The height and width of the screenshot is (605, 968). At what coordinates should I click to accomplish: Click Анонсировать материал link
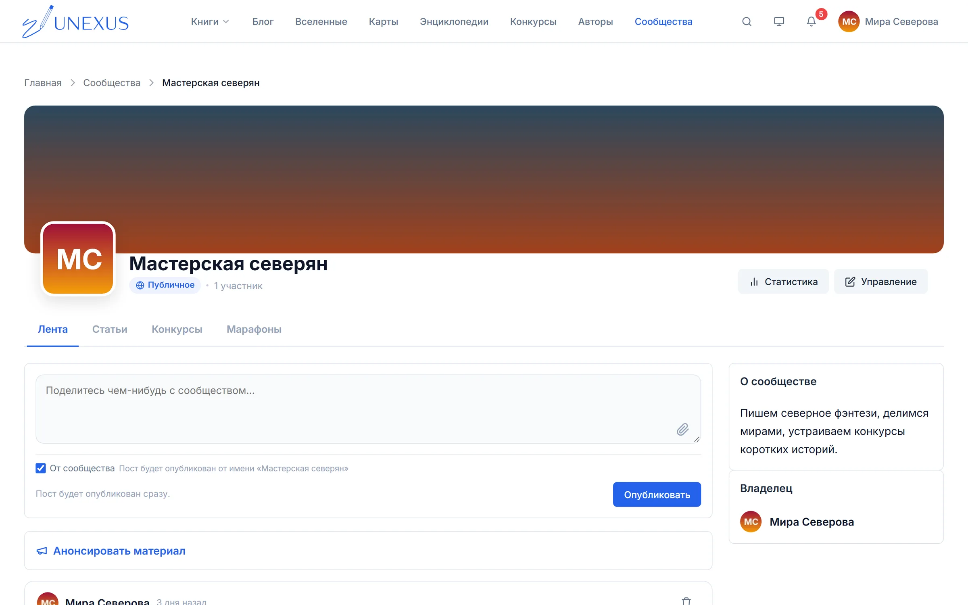click(x=111, y=551)
